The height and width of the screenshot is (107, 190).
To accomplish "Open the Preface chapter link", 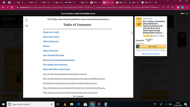I will pos(46,46).
